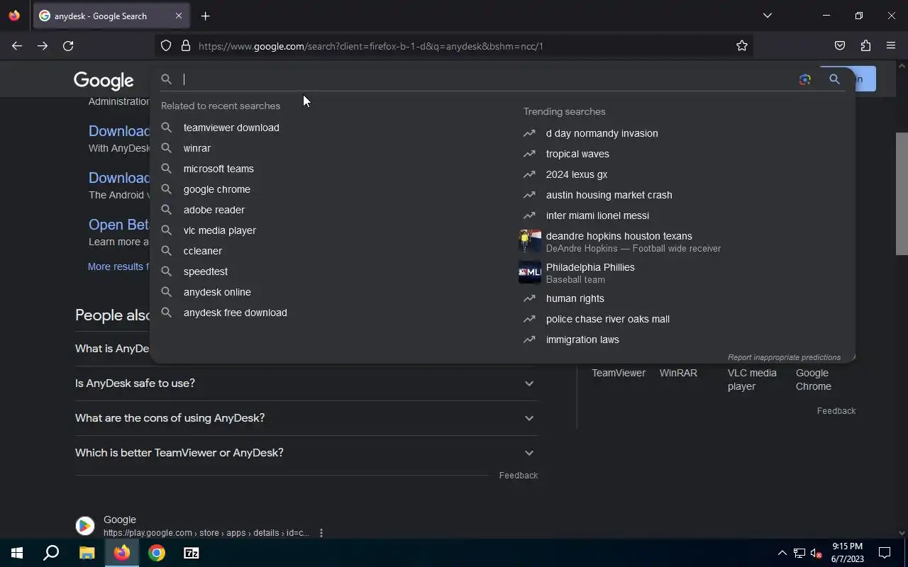
Task: Expand Is AnyDesk safe to use question
Action: point(306,383)
